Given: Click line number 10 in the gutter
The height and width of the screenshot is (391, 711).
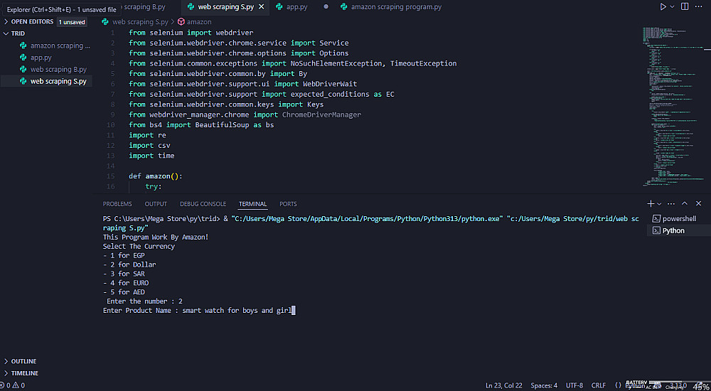Looking at the screenshot, I should [111, 124].
